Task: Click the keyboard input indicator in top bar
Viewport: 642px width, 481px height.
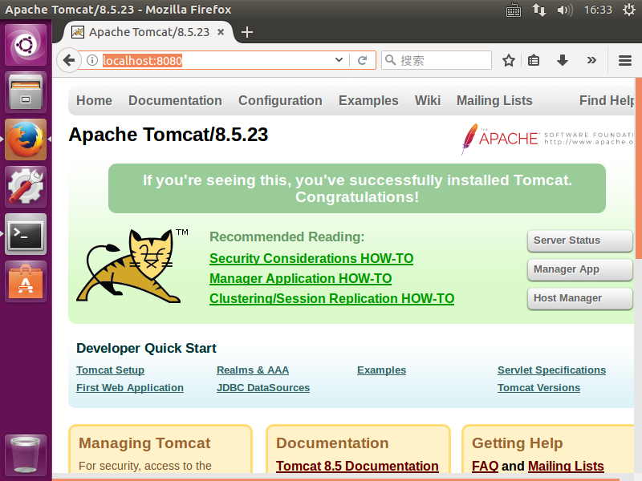Action: tap(513, 10)
